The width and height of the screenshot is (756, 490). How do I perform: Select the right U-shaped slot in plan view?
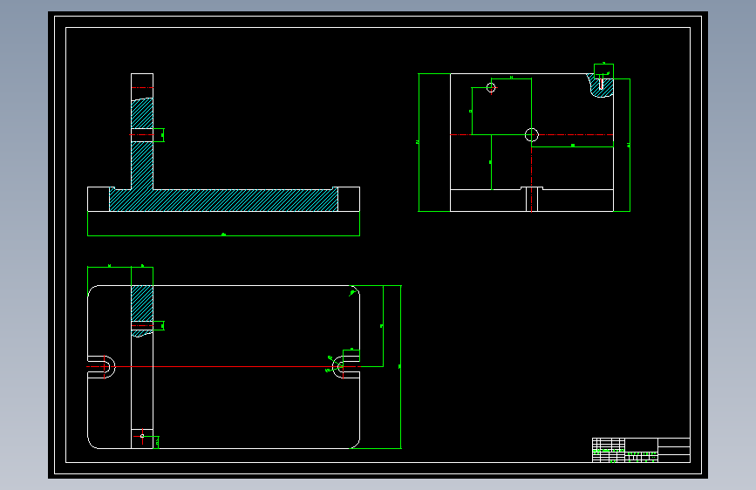[345, 367]
